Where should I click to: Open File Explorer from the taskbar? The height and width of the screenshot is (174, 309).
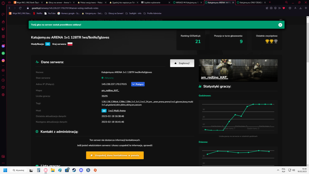[53, 170]
